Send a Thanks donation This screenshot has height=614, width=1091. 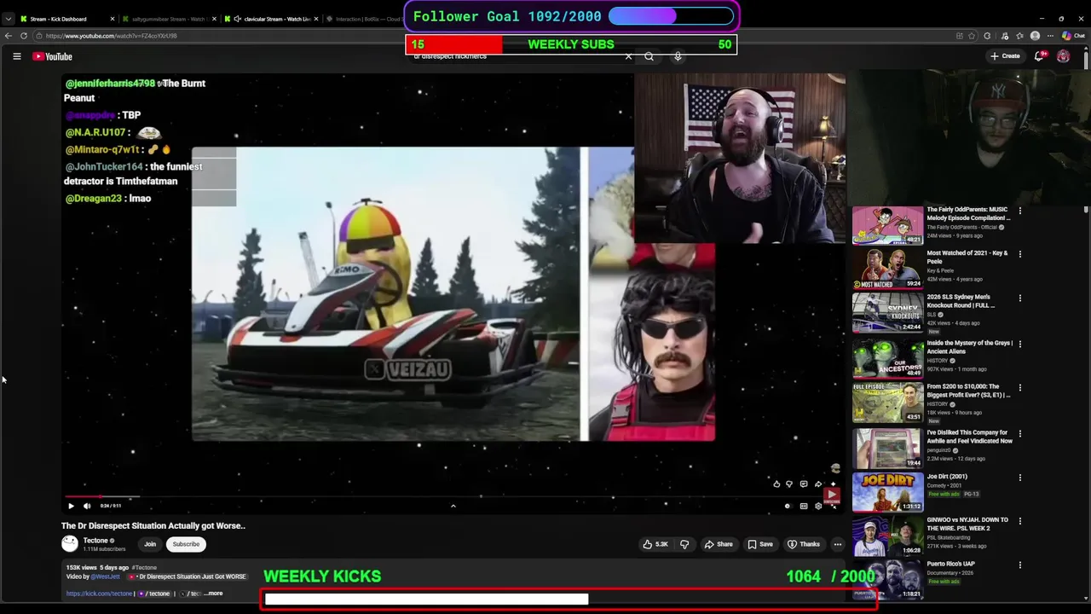803,544
